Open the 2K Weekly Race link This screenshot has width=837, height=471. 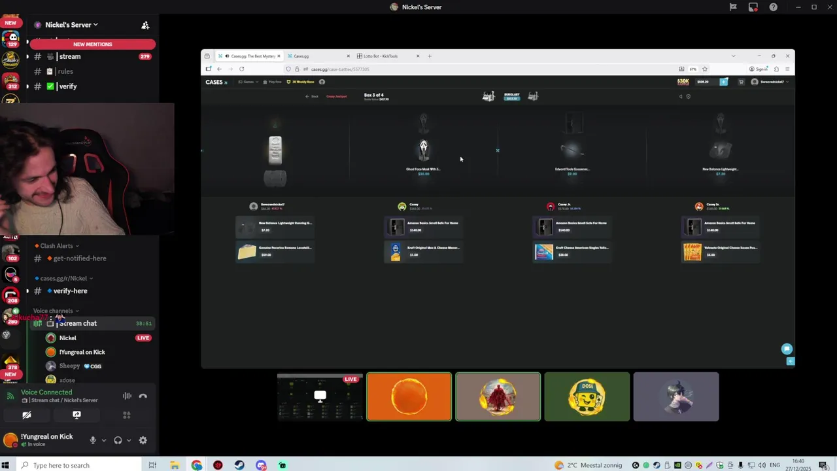301,82
